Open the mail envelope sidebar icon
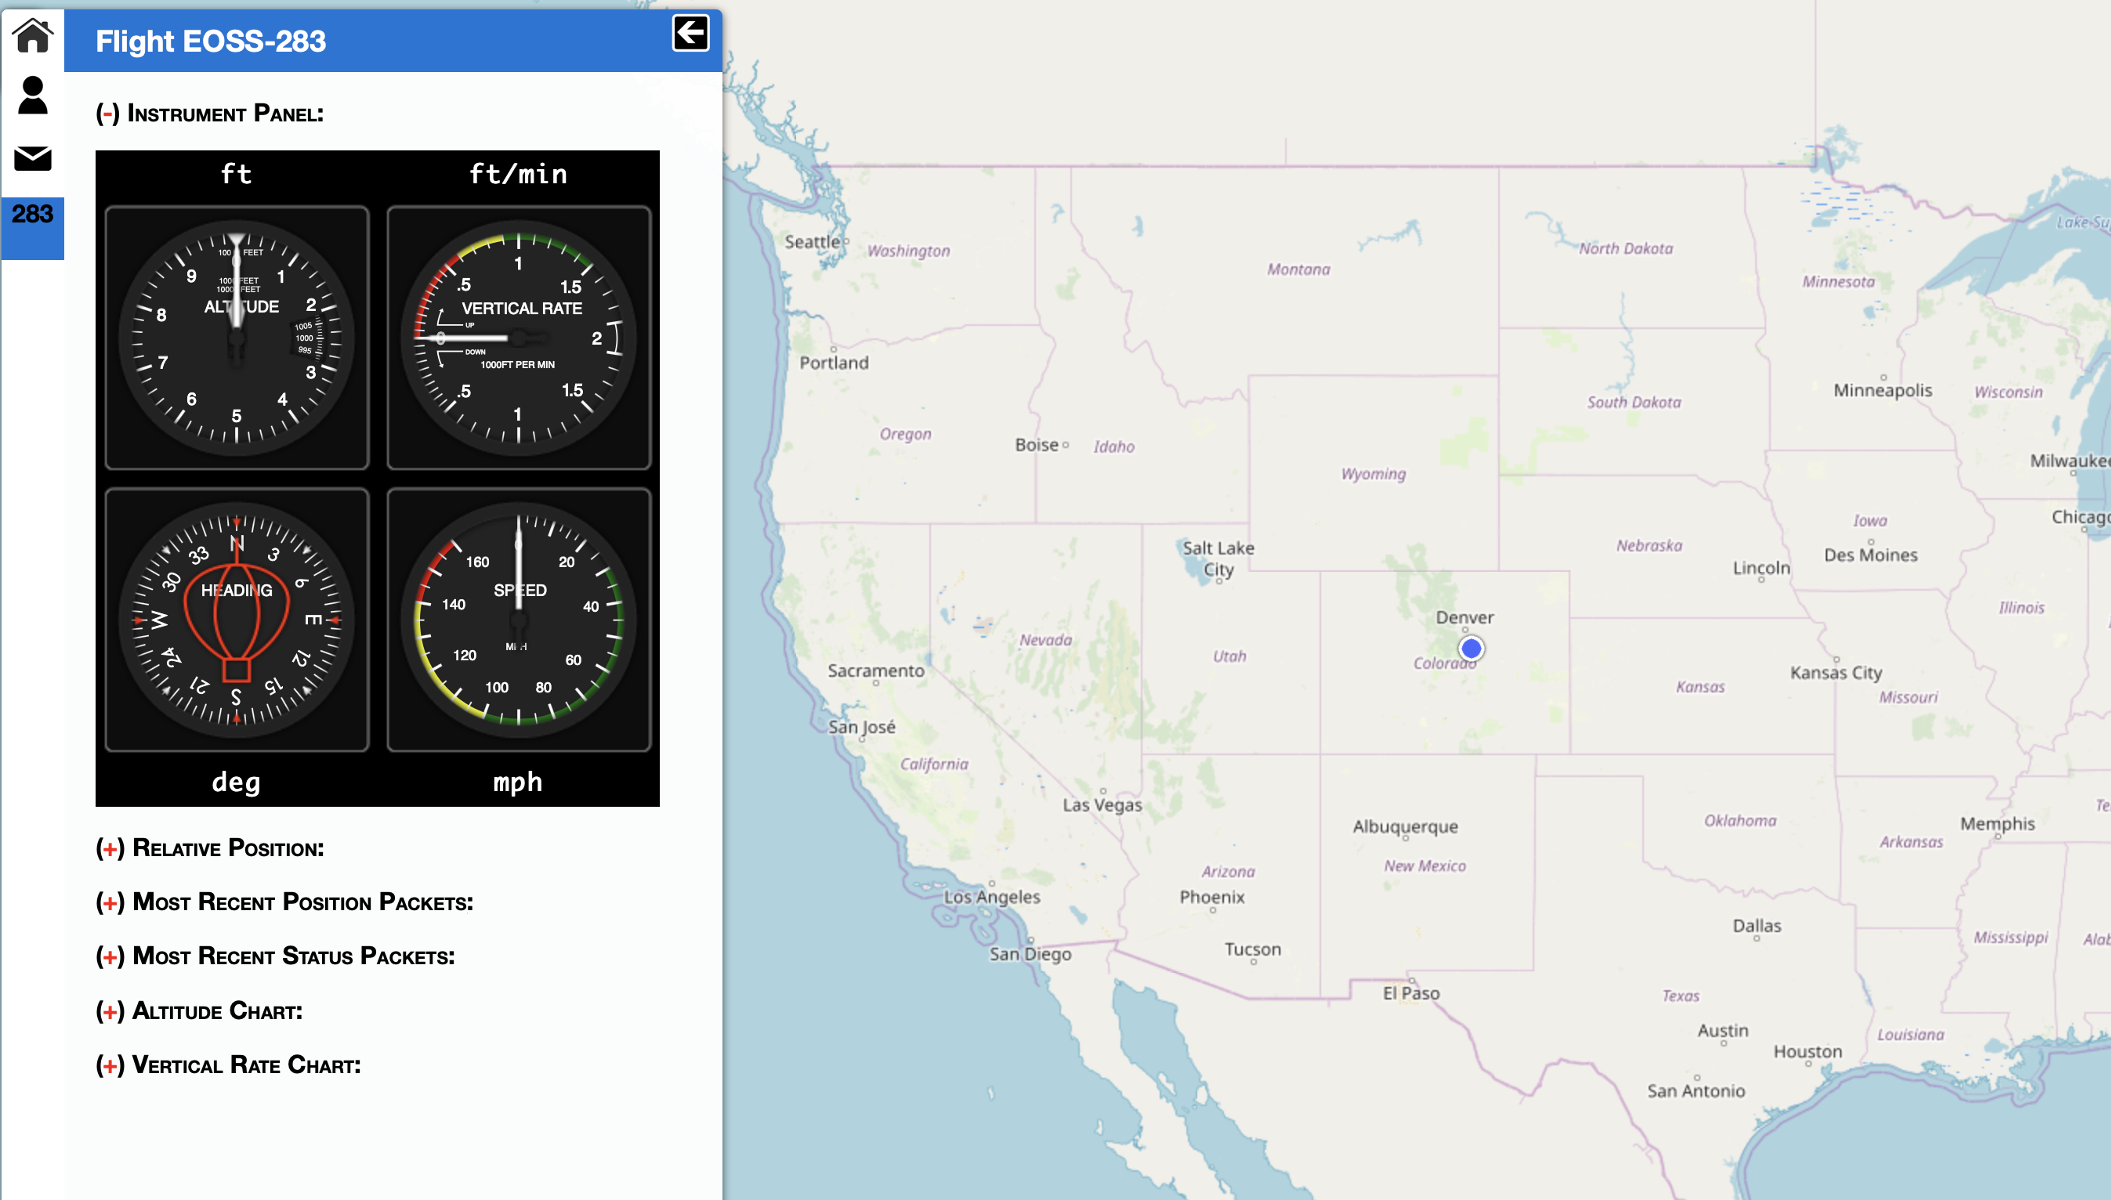 pos(33,158)
